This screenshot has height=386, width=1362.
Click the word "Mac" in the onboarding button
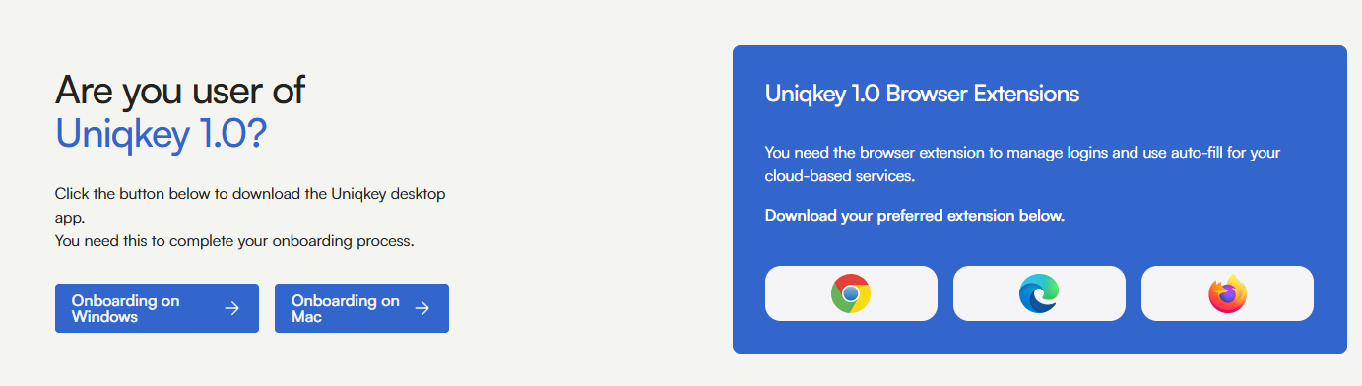point(307,317)
